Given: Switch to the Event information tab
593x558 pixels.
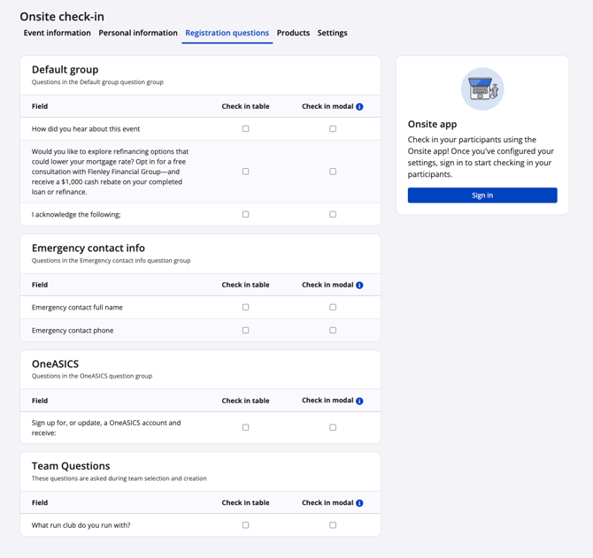Looking at the screenshot, I should (x=58, y=34).
